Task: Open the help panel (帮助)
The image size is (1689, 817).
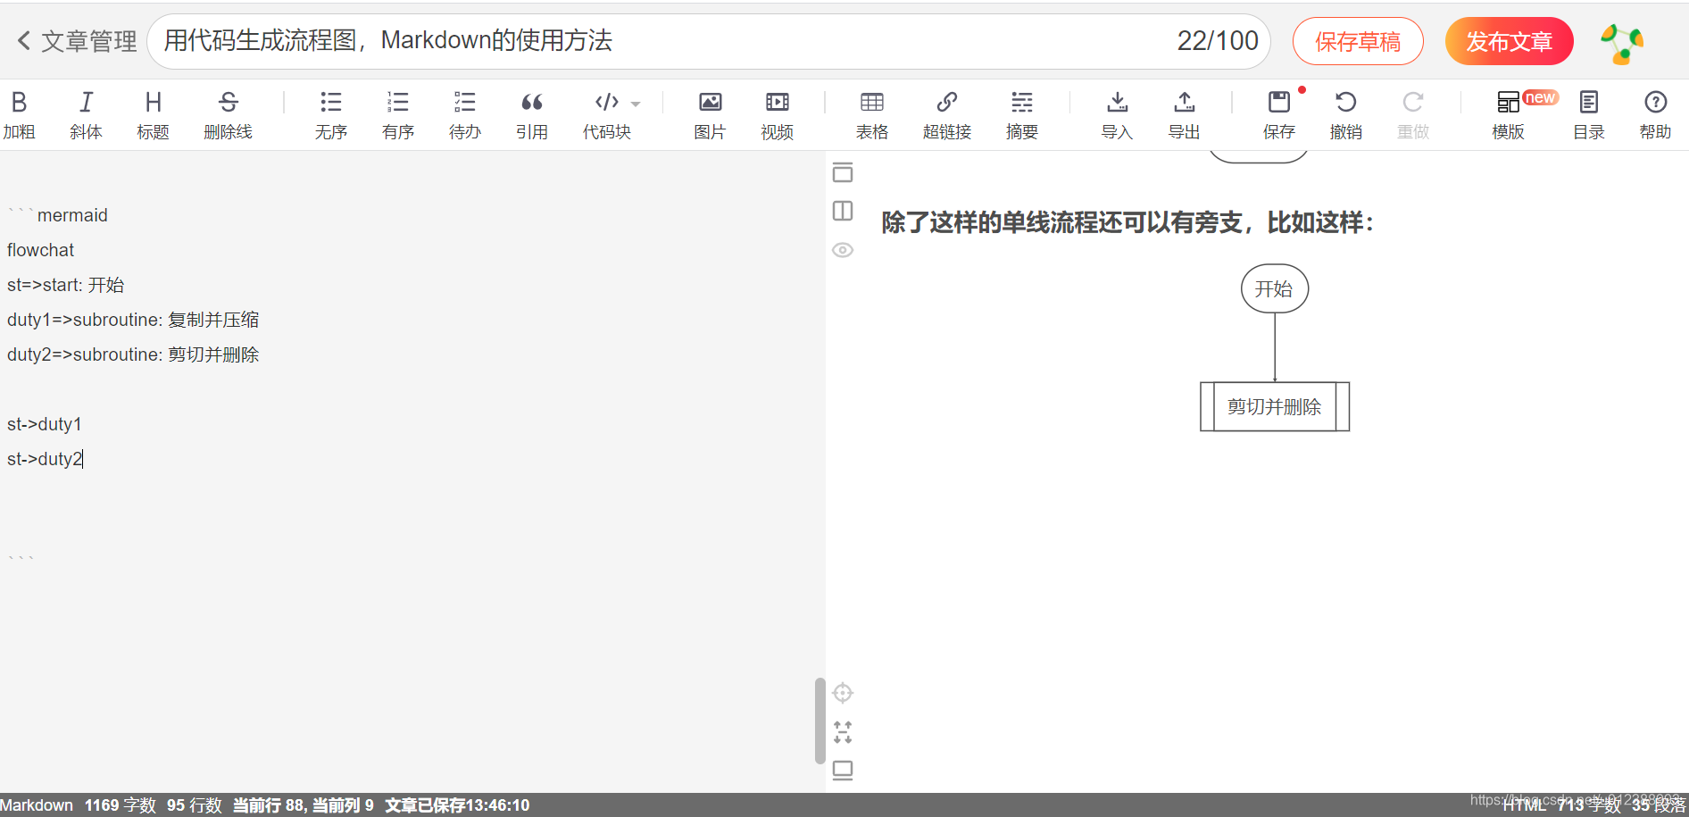Action: pyautogui.click(x=1656, y=115)
